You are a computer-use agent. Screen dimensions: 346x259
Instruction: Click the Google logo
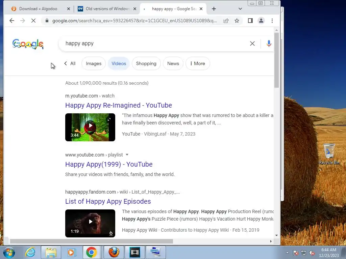click(x=28, y=44)
